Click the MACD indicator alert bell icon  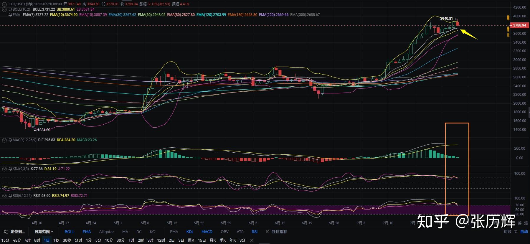click(10, 140)
